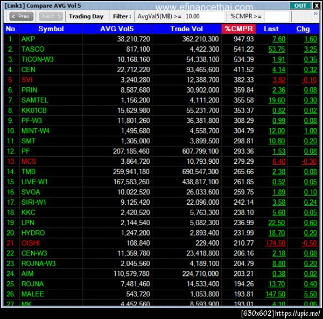The image size is (323, 319).
Task: Click the 947.93 %CMPR value
Action: point(244,39)
